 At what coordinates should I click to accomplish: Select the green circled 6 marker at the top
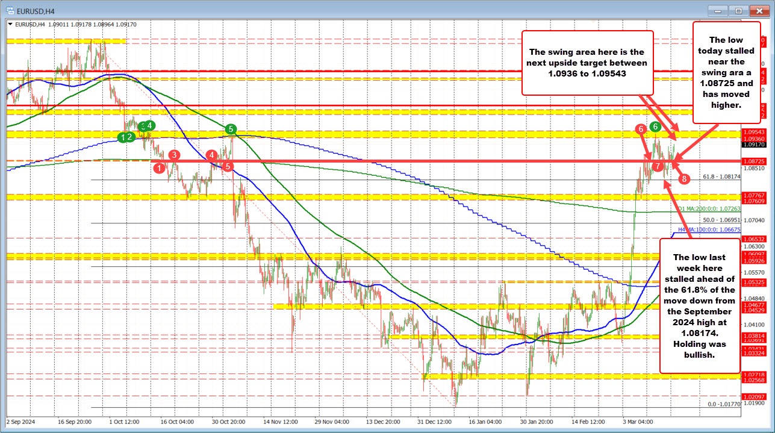coord(655,126)
